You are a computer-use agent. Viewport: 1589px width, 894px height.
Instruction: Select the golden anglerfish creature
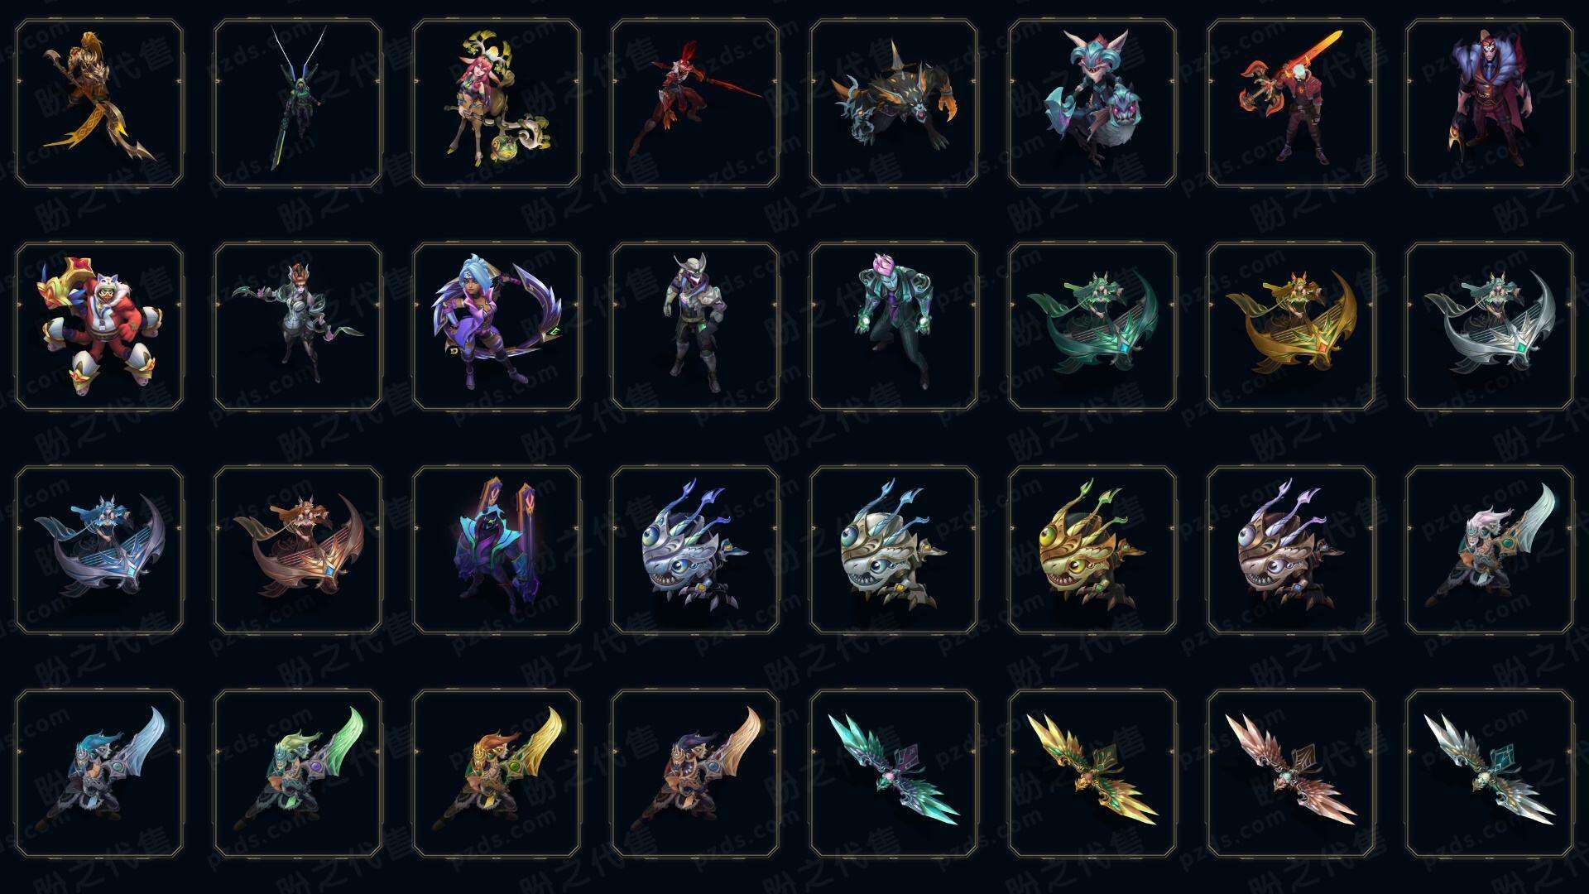tap(1092, 550)
